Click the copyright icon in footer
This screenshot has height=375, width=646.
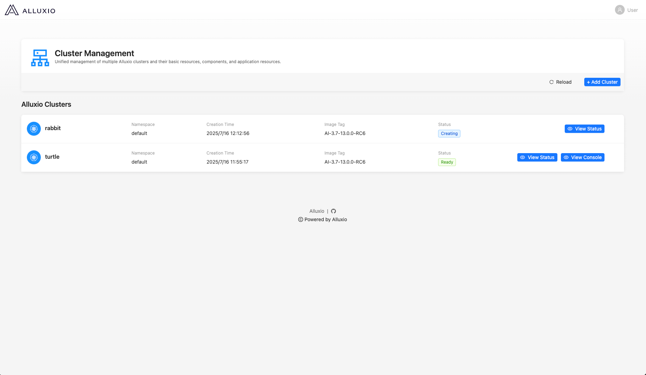click(x=300, y=219)
